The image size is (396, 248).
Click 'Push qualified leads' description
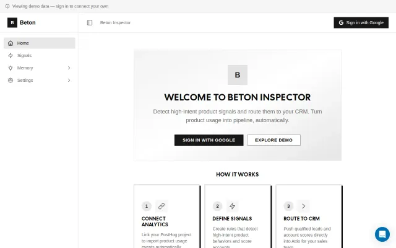coord(307,237)
